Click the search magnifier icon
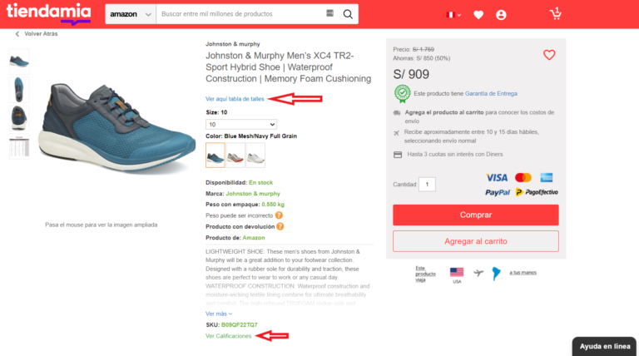 tap(348, 14)
